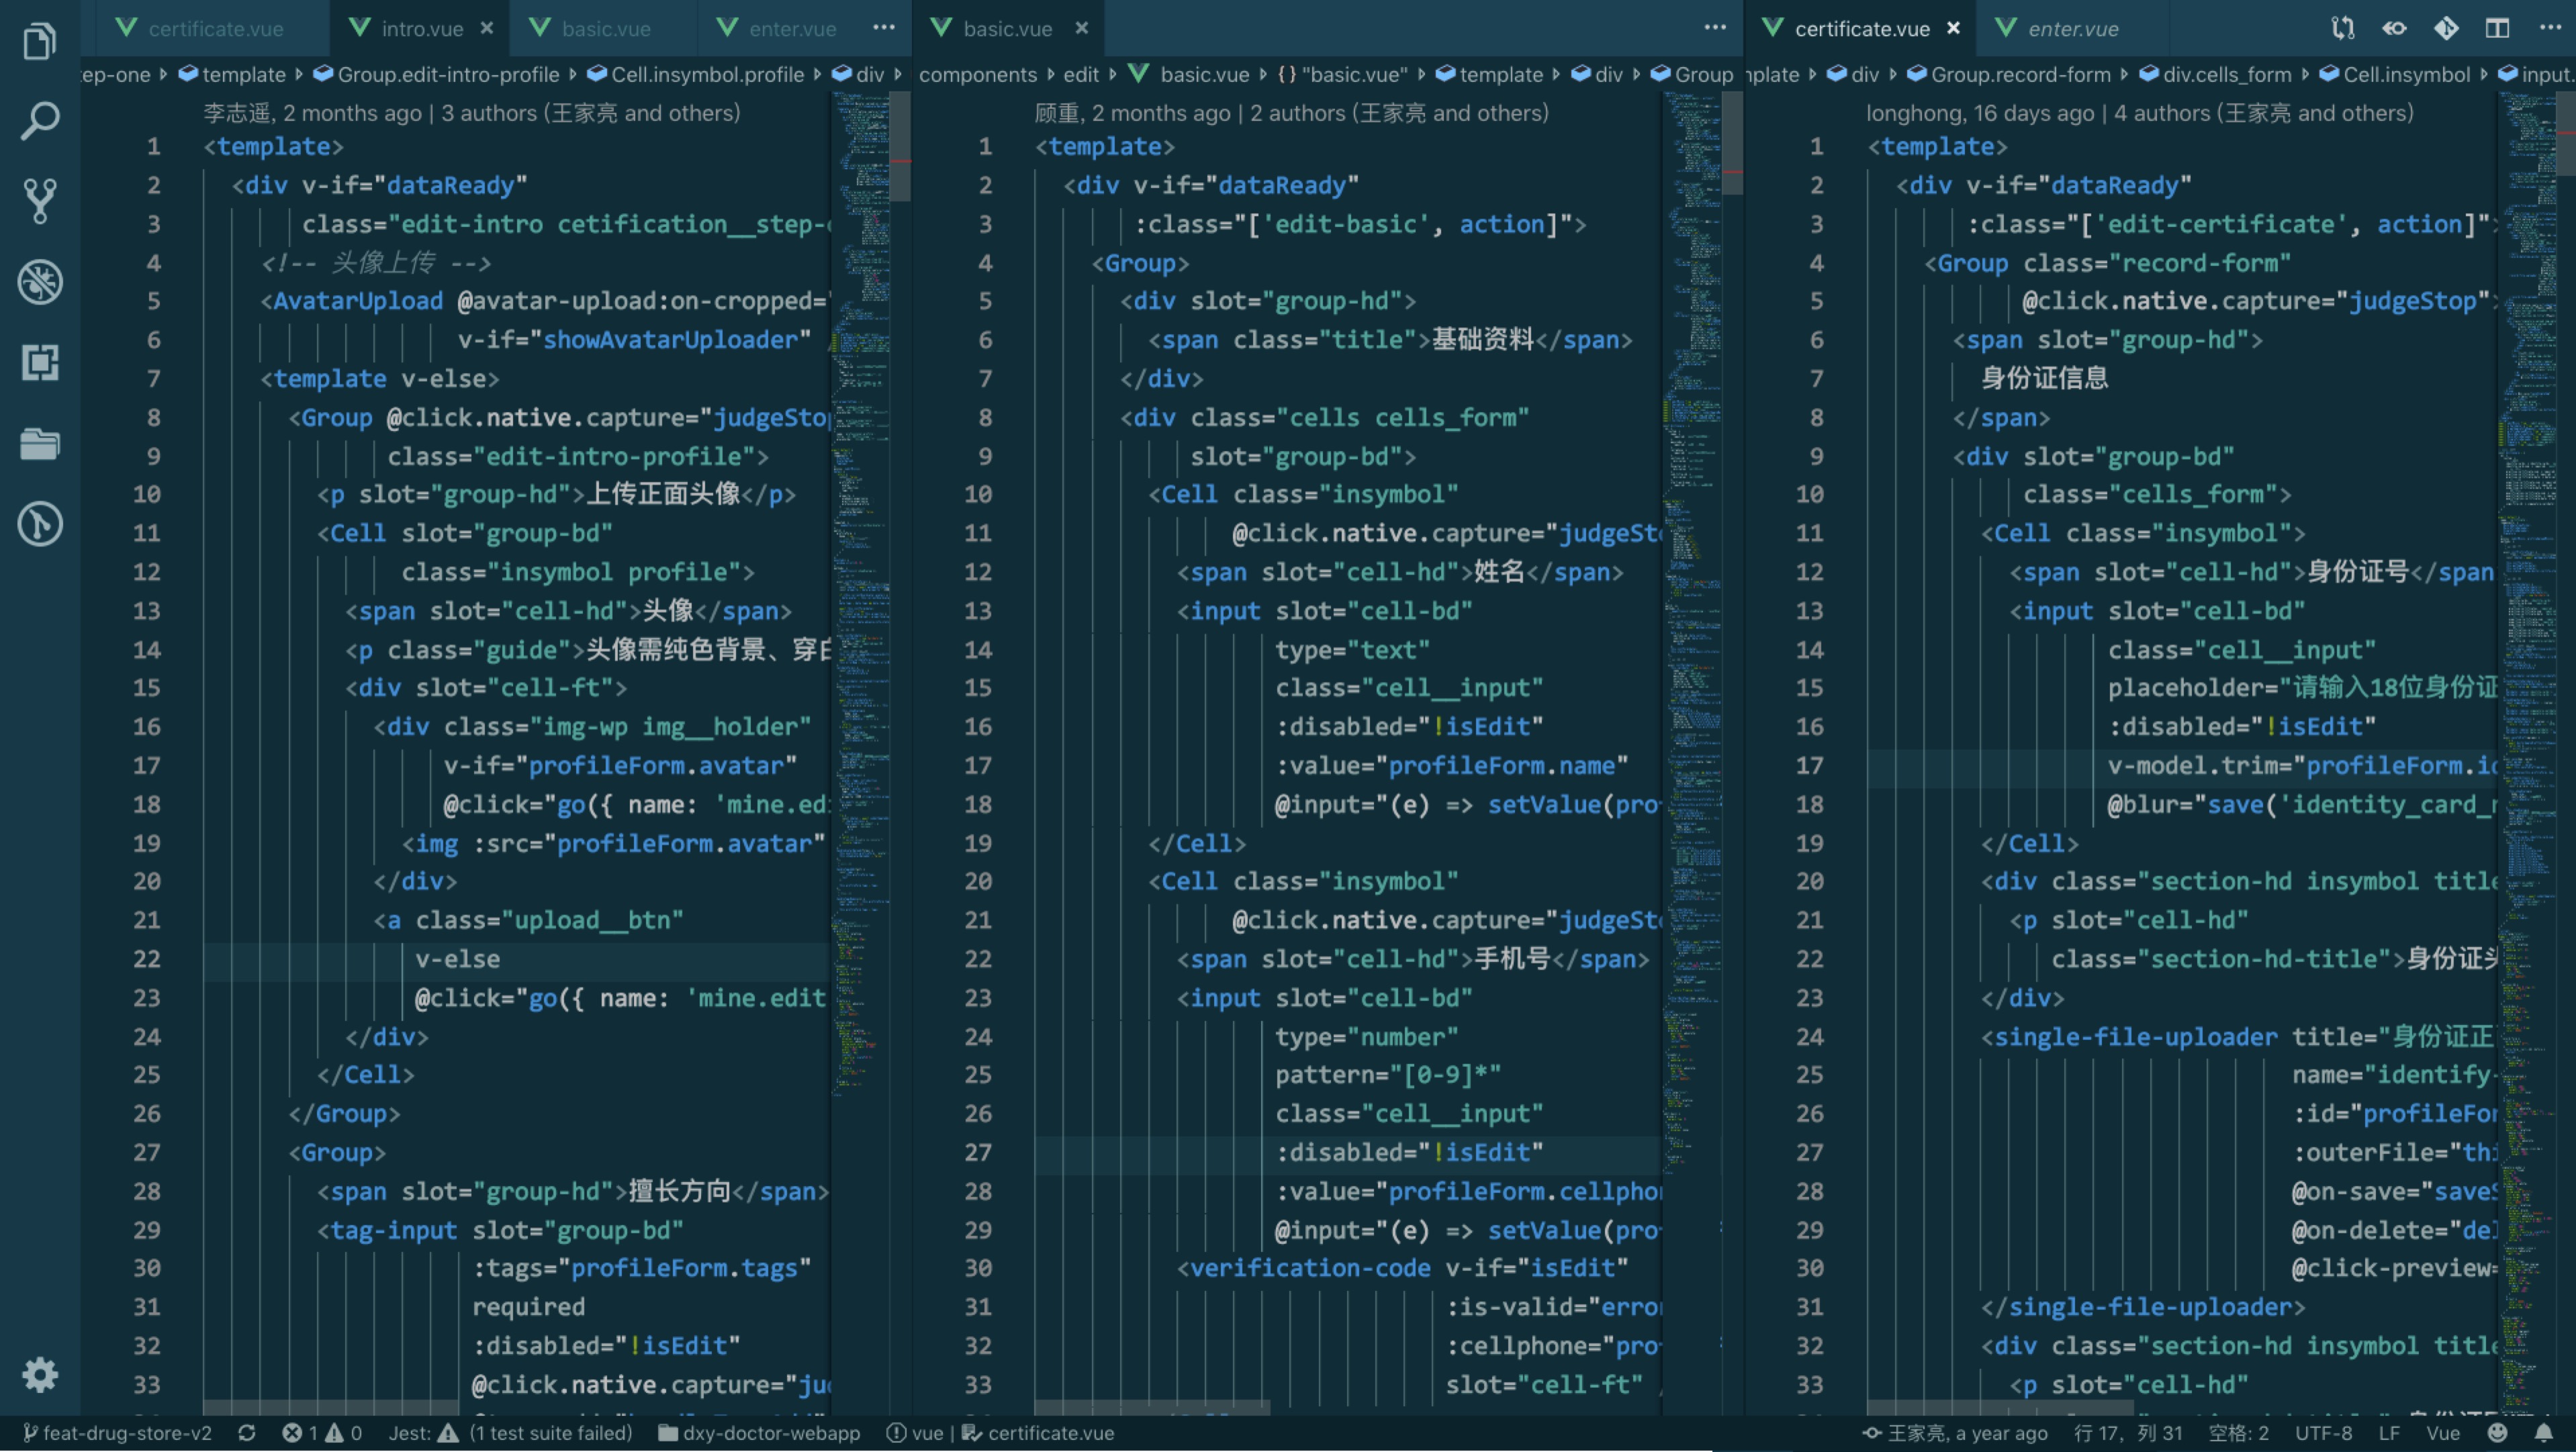This screenshot has height=1452, width=2576.
Task: Click the git sync icon in status bar
Action: [247, 1433]
